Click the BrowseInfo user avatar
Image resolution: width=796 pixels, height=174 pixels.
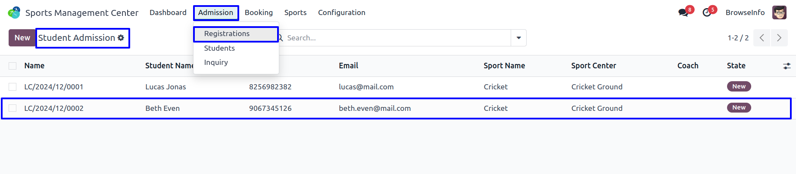pos(779,12)
